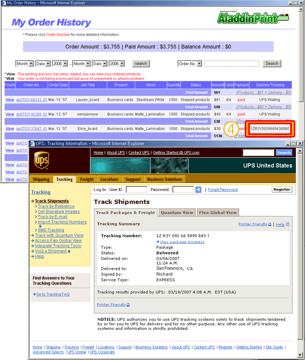Image resolution: width=305 pixels, height=360 pixels.
Task: Click the AladdinPrint.com logo
Action: [x=253, y=18]
